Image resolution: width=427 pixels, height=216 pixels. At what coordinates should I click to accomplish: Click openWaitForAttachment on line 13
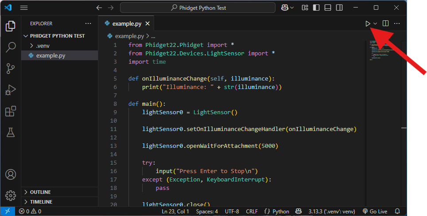222,146
